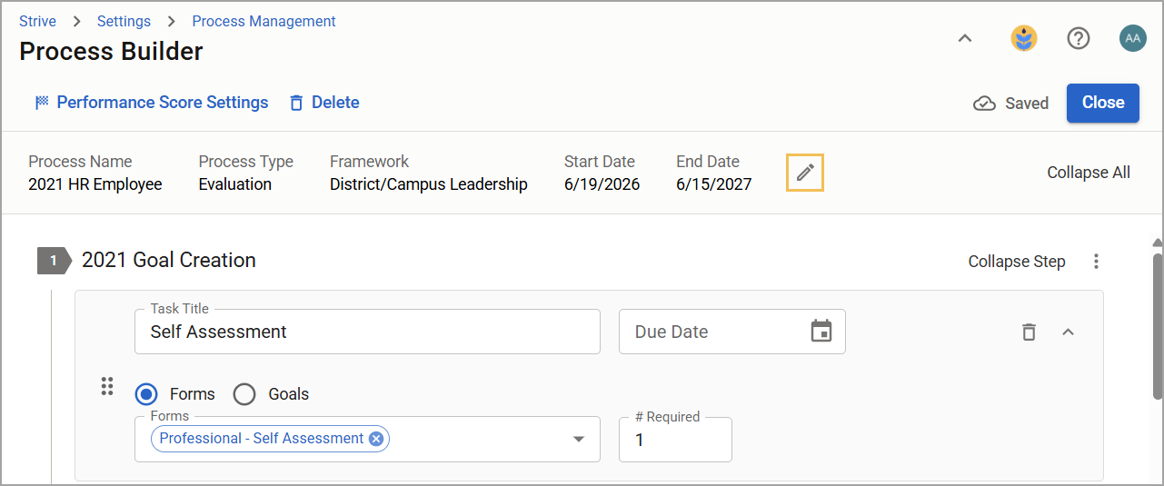Screen dimensions: 1164x486
Task: Click the end date 6/15/2027
Action: click(714, 184)
